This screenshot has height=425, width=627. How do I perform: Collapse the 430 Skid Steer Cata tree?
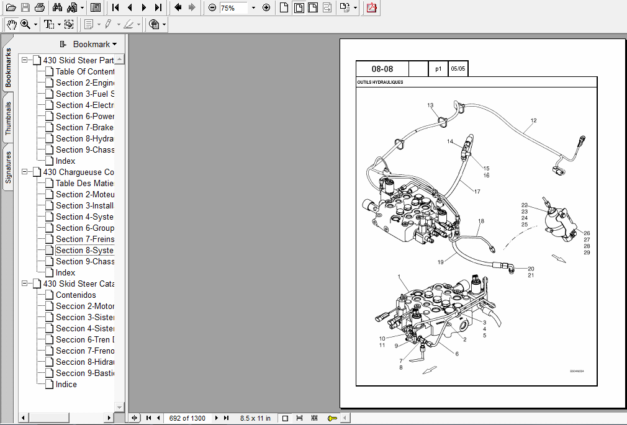(24, 283)
